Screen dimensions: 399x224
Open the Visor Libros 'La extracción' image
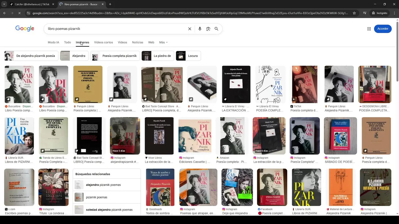[x=159, y=136]
